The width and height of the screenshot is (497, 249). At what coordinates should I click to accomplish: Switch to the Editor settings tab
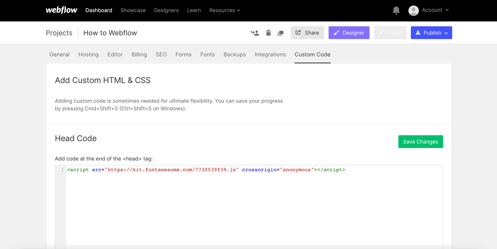pyautogui.click(x=115, y=54)
